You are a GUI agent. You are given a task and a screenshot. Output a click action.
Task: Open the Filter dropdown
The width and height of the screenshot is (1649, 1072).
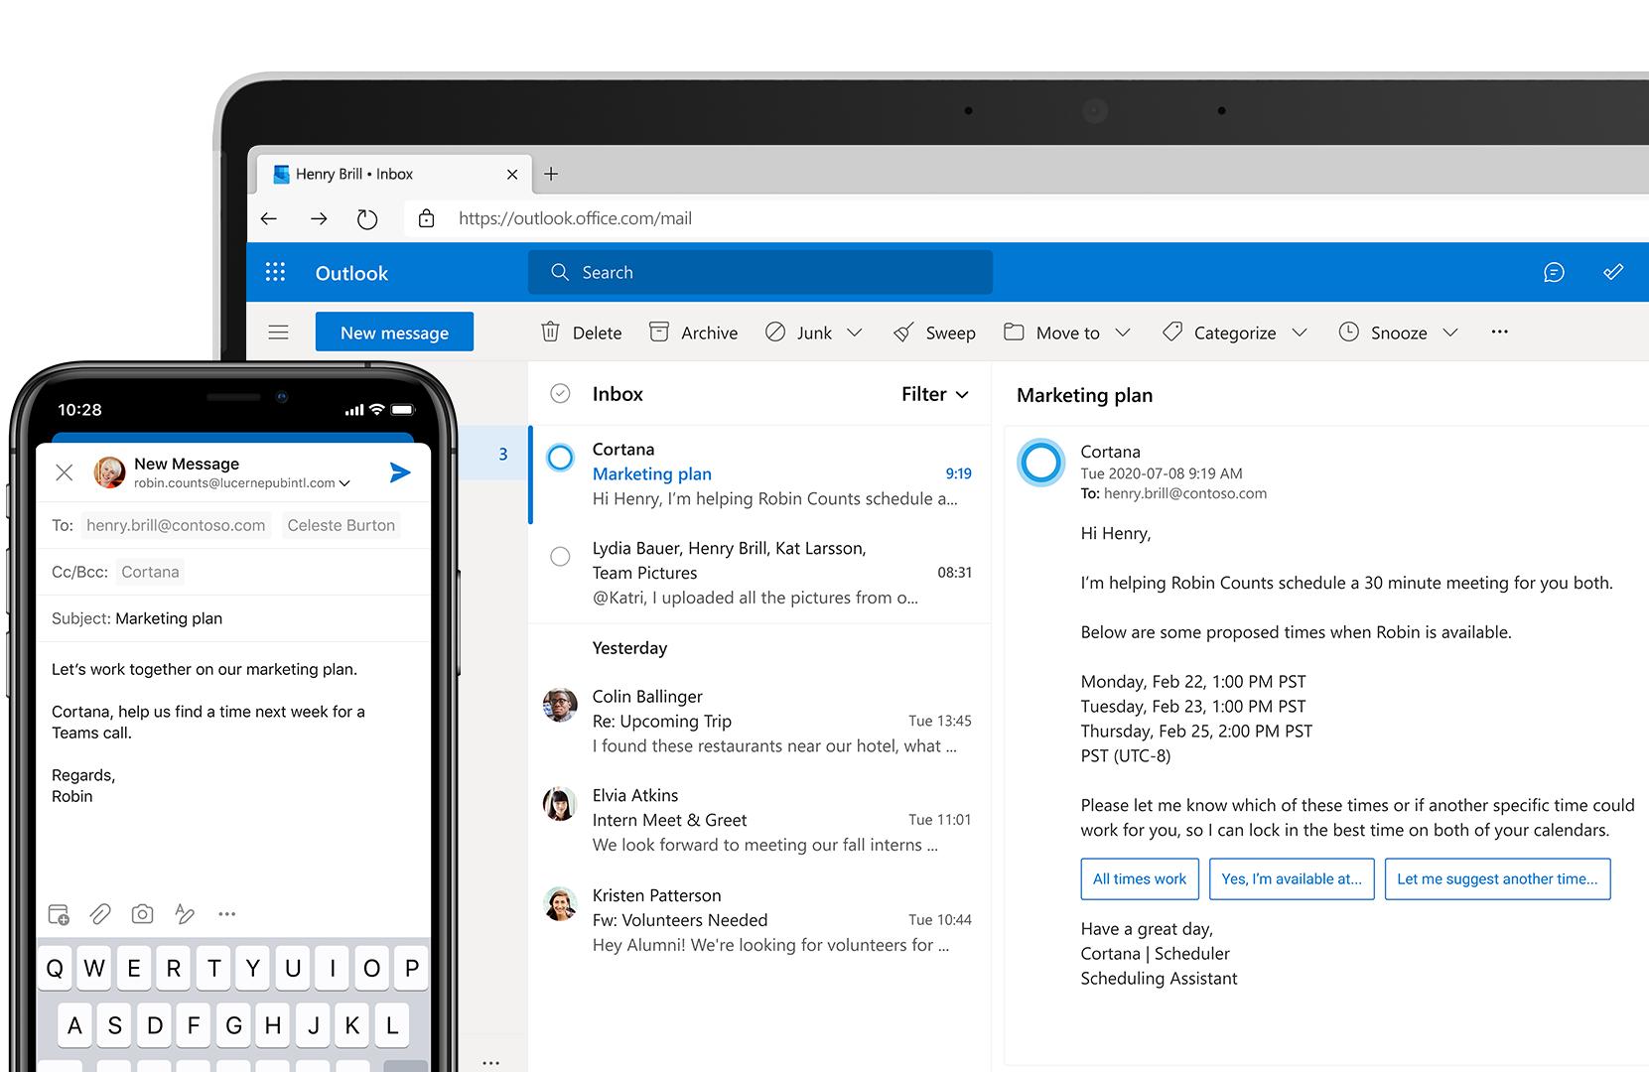click(x=933, y=394)
